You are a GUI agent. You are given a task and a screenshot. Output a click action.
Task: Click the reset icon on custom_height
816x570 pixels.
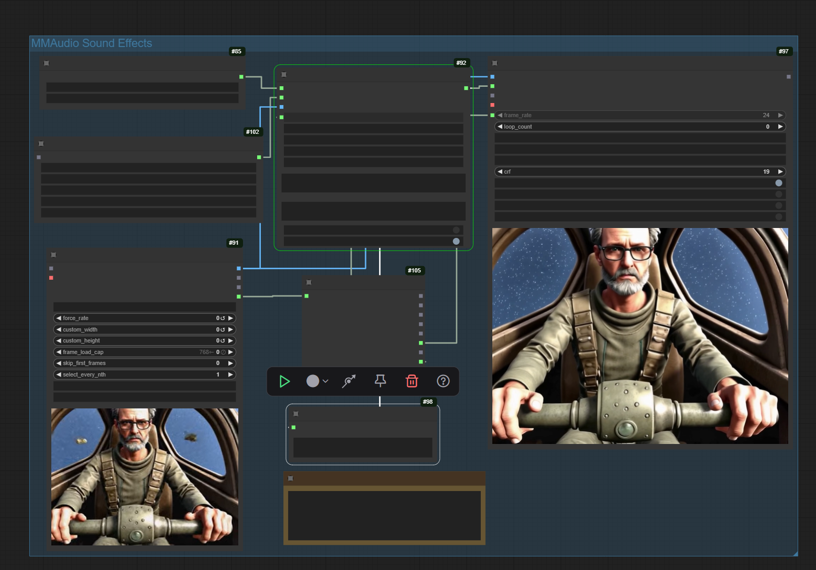pyautogui.click(x=223, y=341)
